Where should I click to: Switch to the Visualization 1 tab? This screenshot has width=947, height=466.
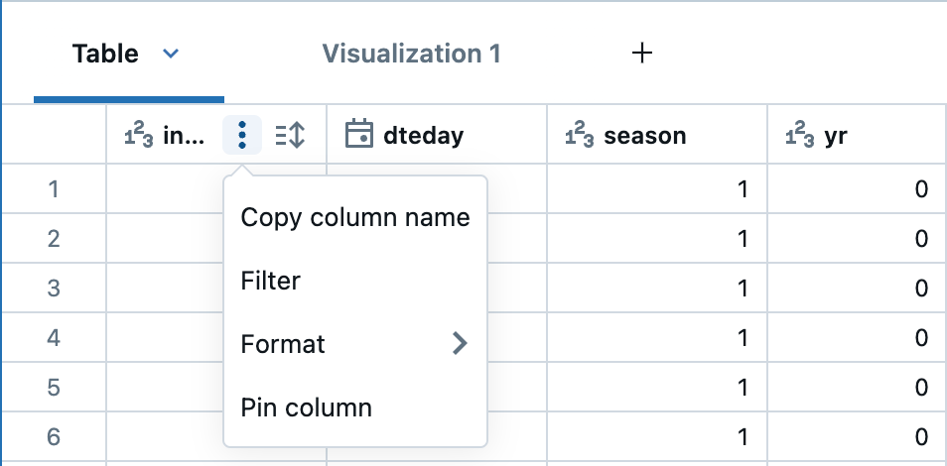[x=411, y=54]
